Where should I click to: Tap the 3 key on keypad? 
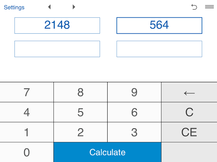(134, 132)
